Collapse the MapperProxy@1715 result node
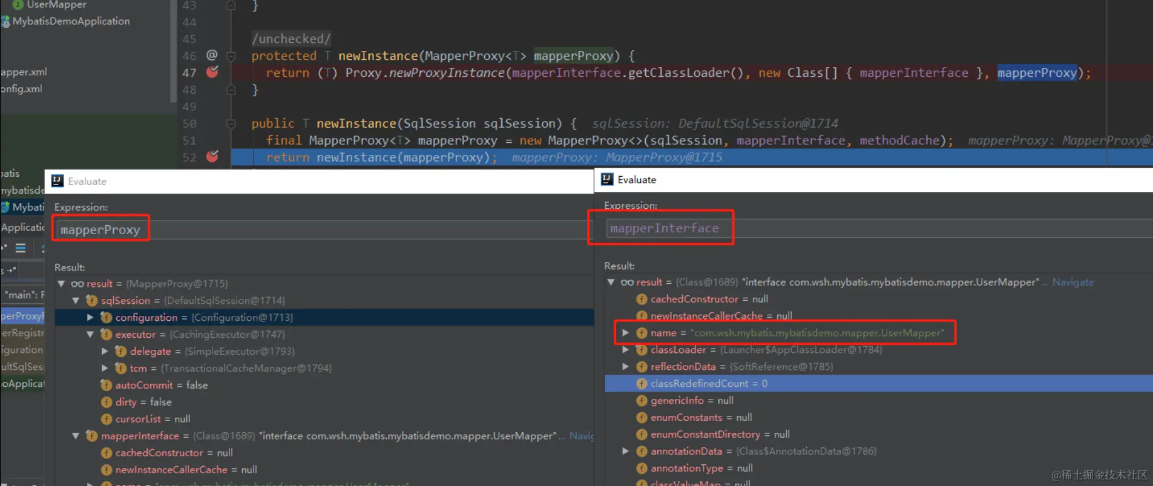This screenshot has height=486, width=1153. pyautogui.click(x=61, y=283)
